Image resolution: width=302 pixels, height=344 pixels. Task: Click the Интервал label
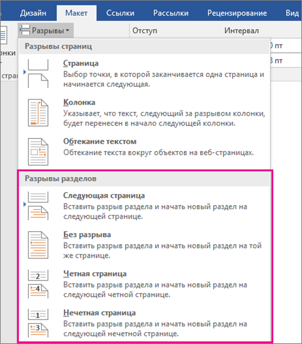click(x=242, y=31)
